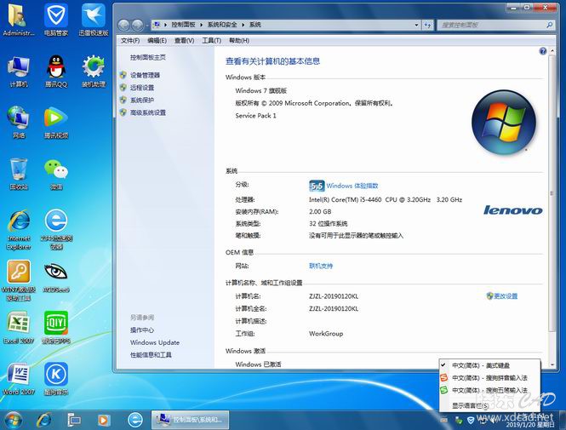Click 联机支持 website link

click(x=321, y=266)
